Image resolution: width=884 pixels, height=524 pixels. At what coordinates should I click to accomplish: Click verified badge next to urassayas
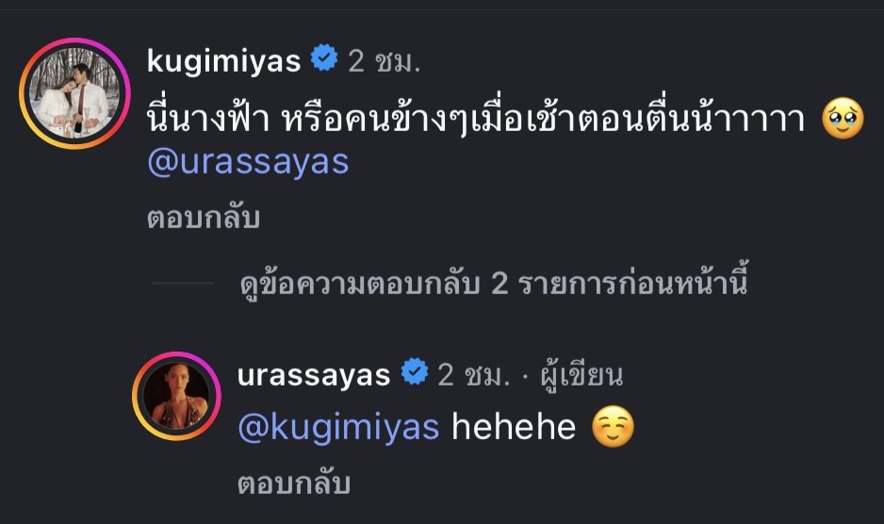tap(415, 374)
